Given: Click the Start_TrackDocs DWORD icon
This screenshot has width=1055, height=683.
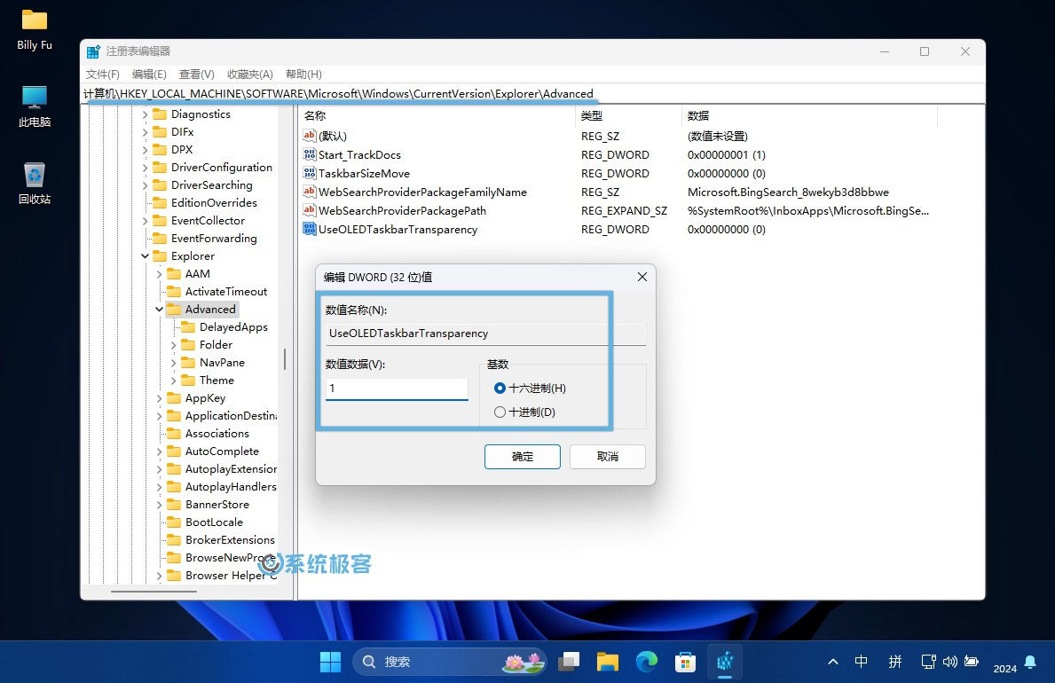Looking at the screenshot, I should (x=310, y=154).
